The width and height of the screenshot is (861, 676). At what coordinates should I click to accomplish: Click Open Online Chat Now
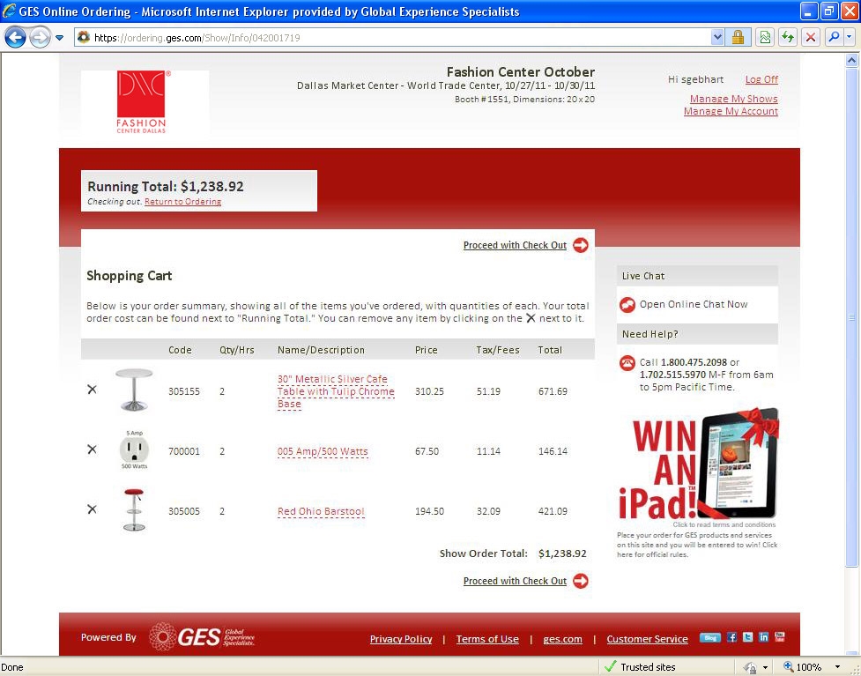[x=693, y=304]
